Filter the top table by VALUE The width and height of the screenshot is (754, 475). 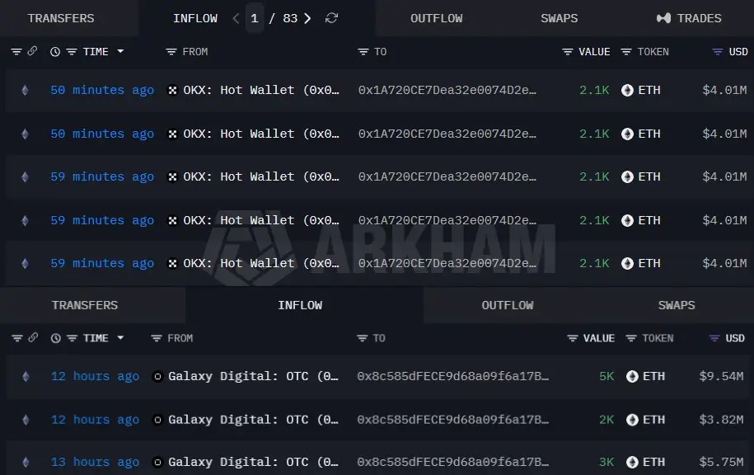[568, 51]
